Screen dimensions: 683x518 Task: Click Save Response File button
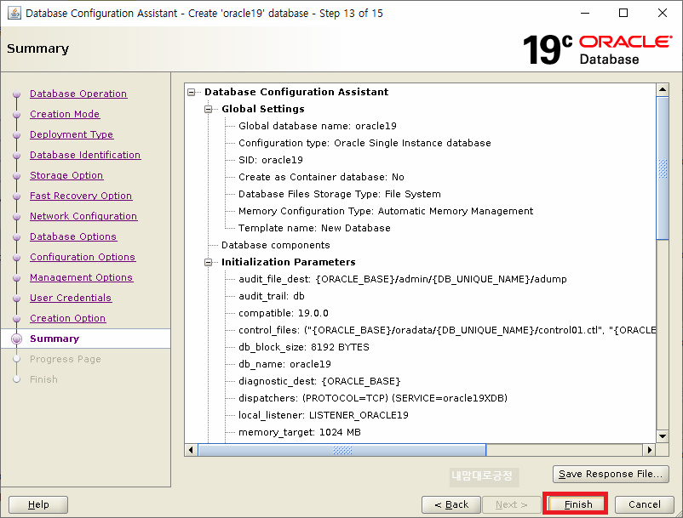coord(611,474)
